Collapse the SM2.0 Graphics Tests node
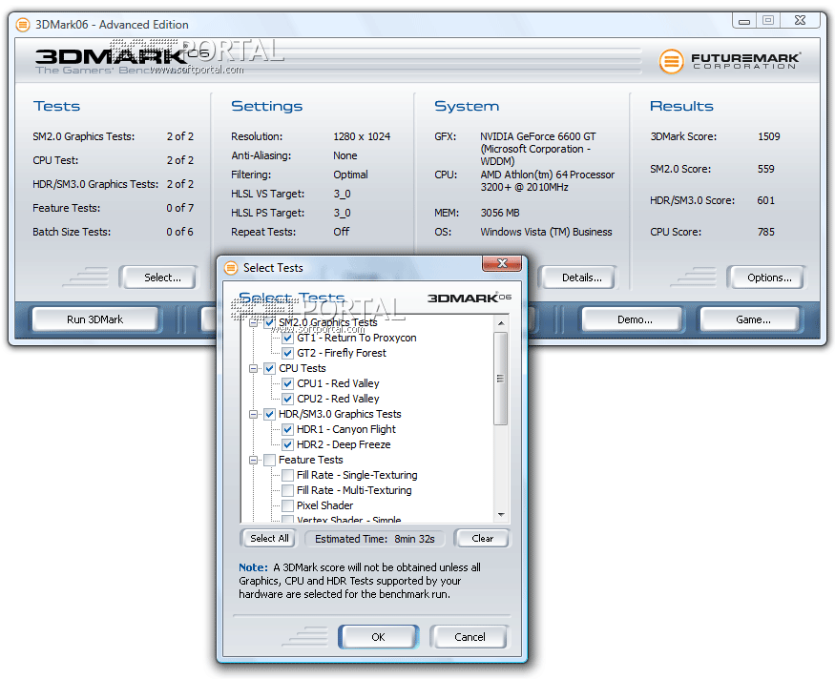 (x=254, y=322)
